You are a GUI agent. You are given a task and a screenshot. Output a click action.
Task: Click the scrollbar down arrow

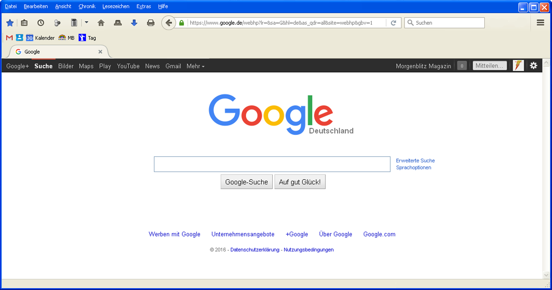pos(546,275)
